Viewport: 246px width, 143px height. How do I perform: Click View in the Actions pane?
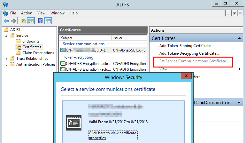point(163,69)
